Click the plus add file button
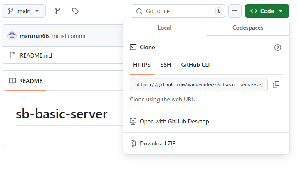The width and height of the screenshot is (299, 173). coord(235,11)
